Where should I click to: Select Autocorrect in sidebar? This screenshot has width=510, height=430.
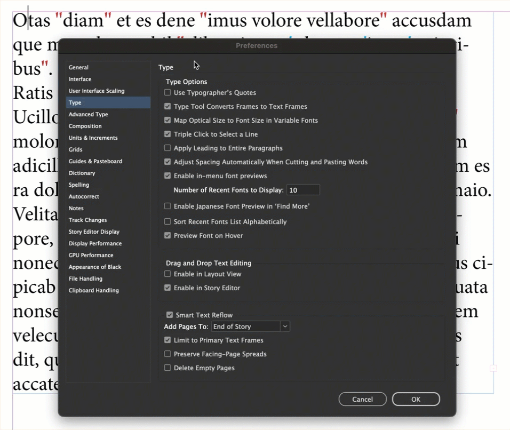coord(108,196)
